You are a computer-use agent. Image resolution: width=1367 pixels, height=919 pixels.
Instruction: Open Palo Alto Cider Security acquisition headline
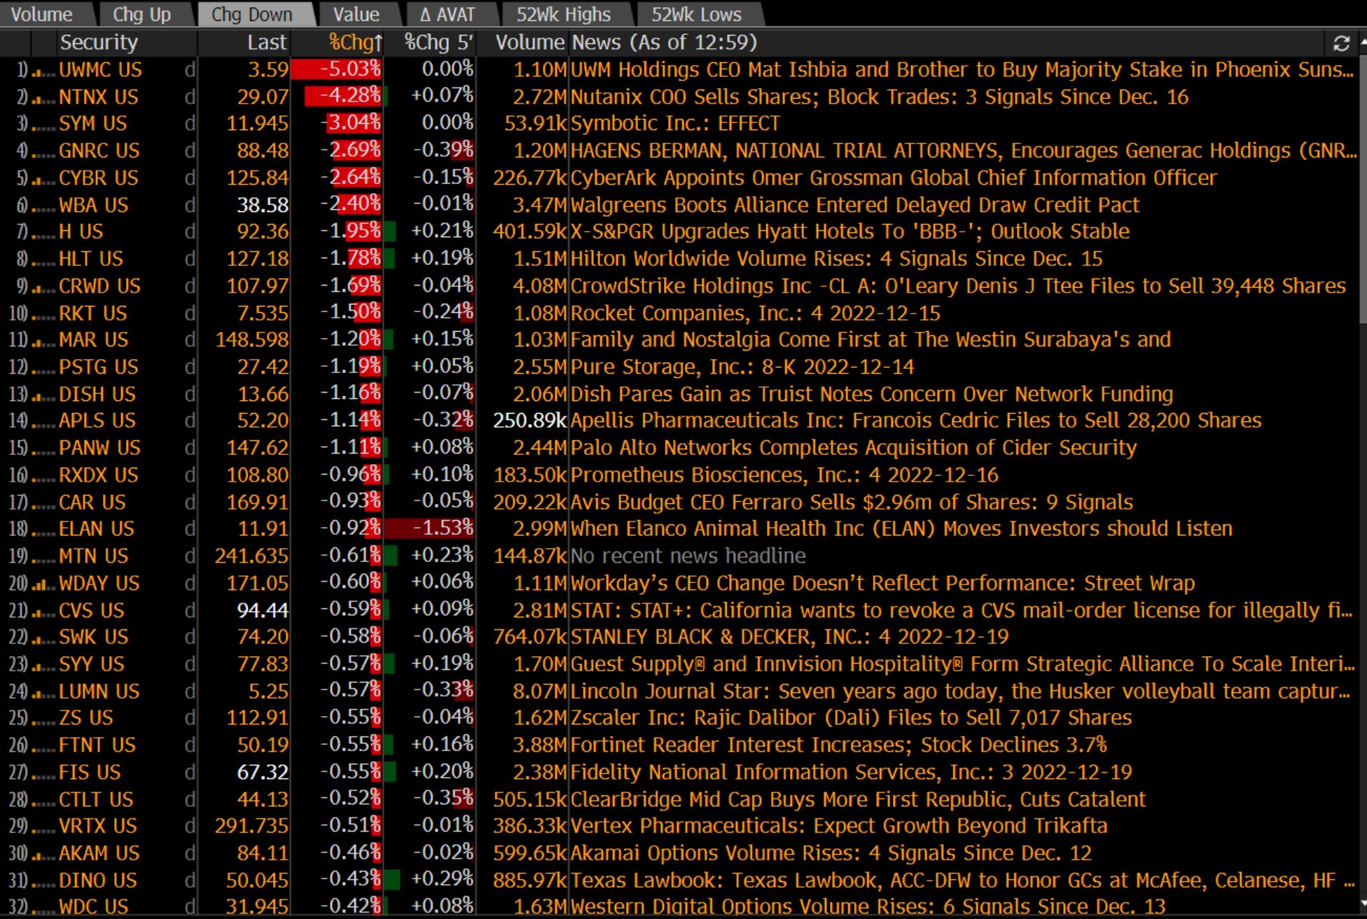coord(854,448)
